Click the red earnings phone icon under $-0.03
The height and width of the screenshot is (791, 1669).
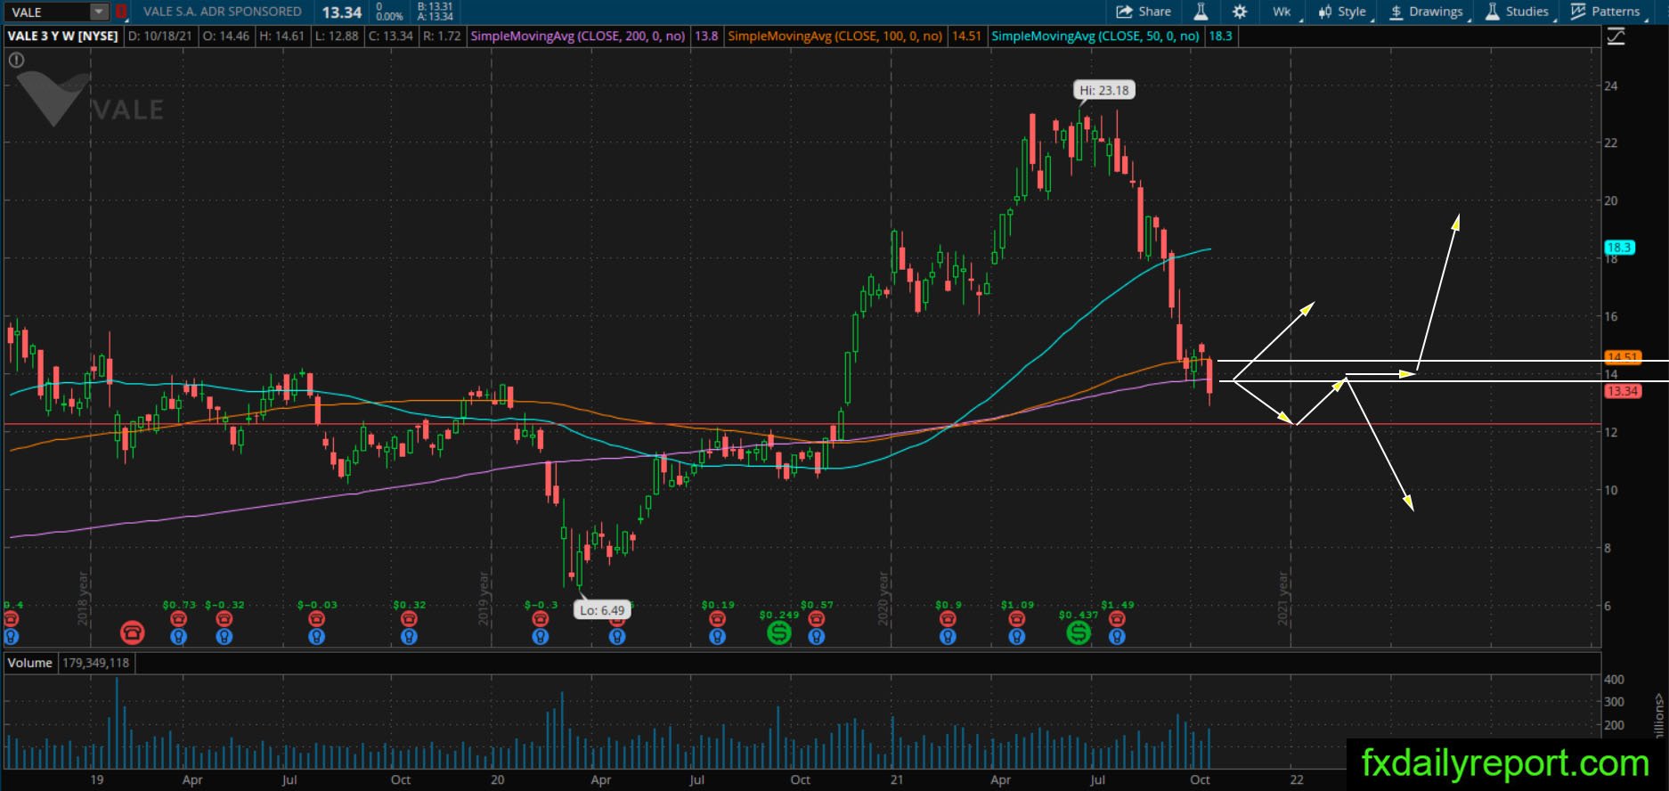[316, 619]
